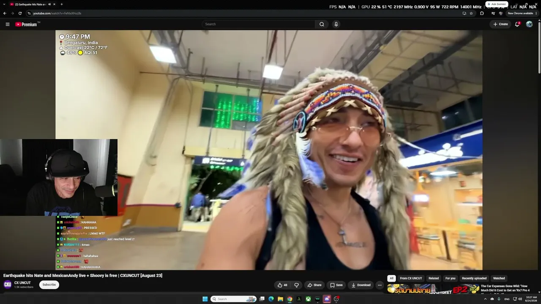Click the Ask Gemini button
This screenshot has width=541, height=304.
(x=497, y=4)
